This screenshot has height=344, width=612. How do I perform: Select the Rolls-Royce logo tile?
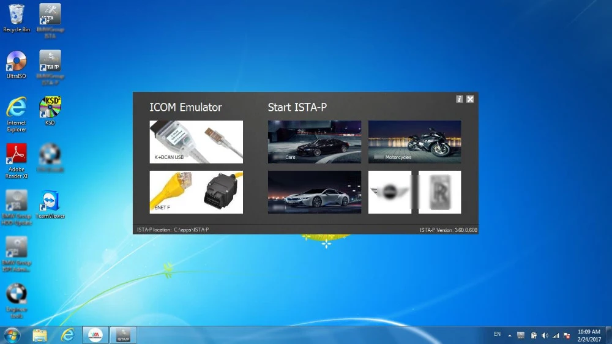(x=439, y=192)
